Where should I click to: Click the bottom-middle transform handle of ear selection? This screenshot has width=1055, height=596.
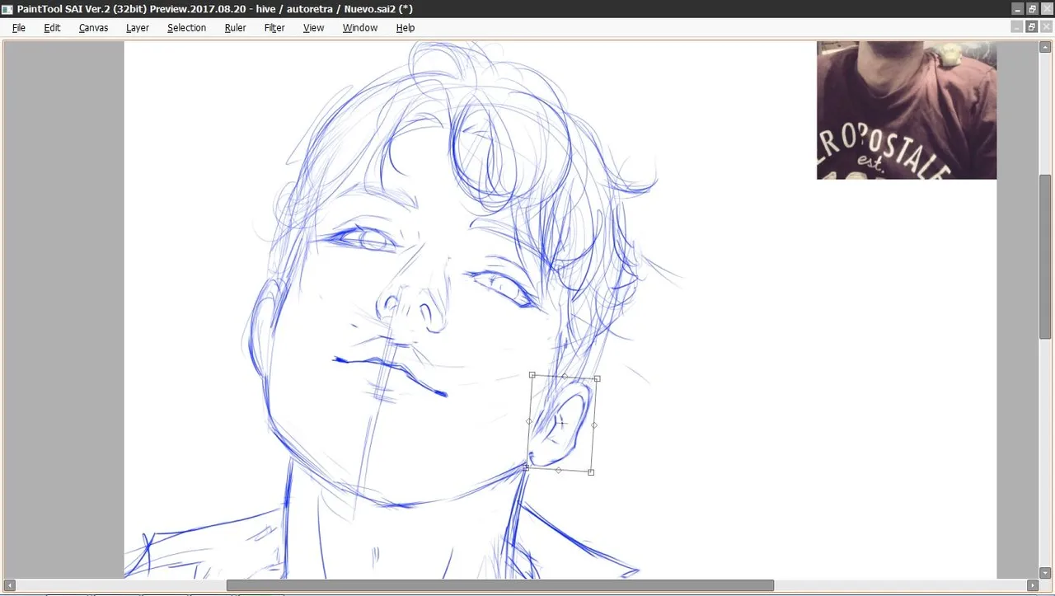coord(559,470)
